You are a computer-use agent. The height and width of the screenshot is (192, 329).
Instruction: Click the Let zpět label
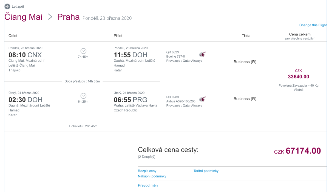pos(18,7)
